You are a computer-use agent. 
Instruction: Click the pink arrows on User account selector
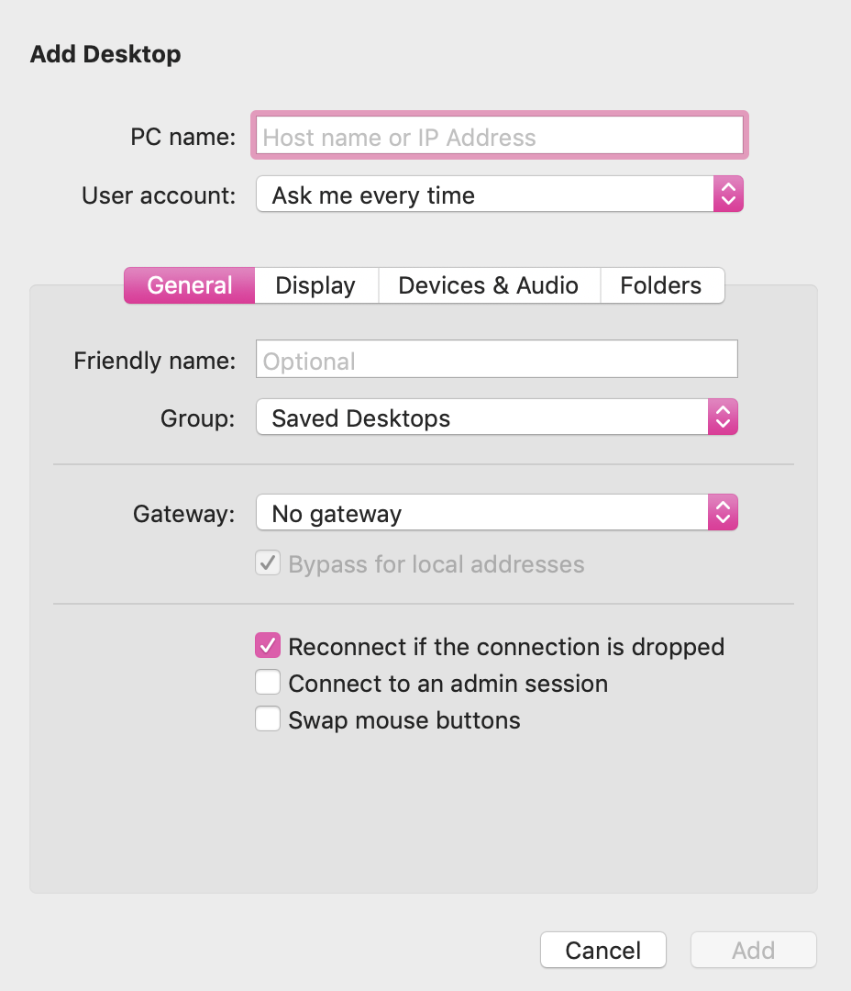tap(728, 195)
